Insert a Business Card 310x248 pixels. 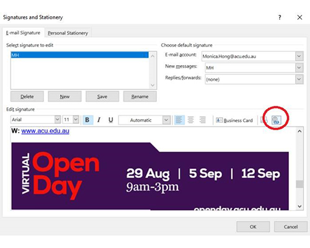point(234,120)
